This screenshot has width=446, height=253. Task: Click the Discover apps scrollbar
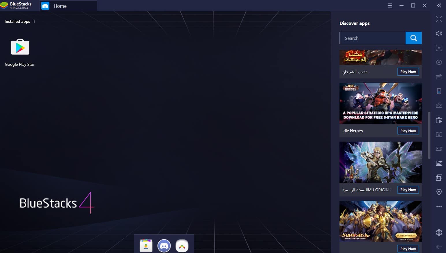[x=429, y=135]
